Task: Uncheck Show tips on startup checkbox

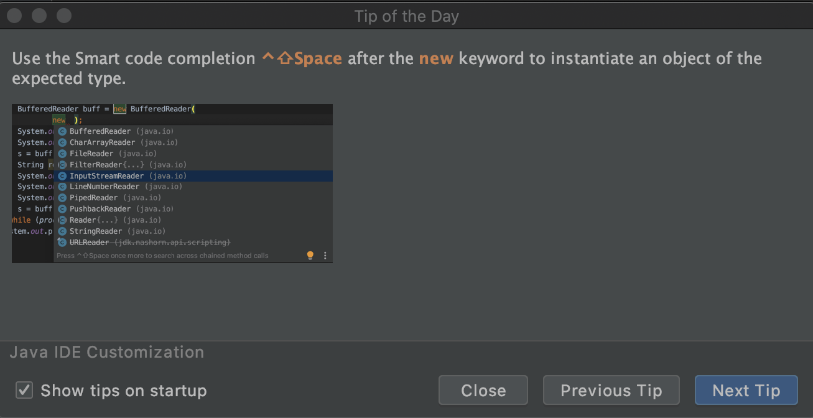Action: pyautogui.click(x=24, y=390)
